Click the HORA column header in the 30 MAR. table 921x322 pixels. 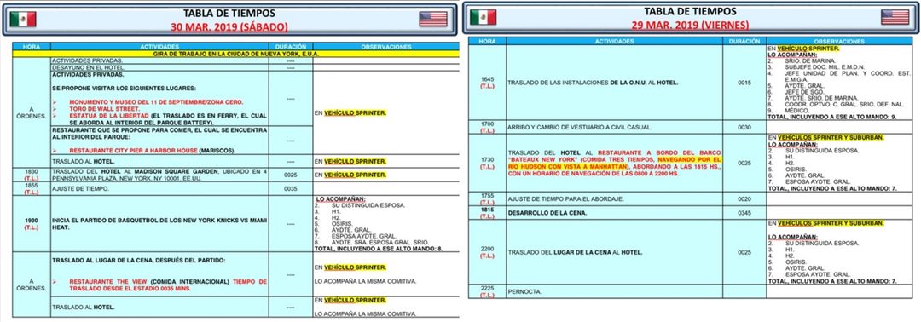pos(32,46)
